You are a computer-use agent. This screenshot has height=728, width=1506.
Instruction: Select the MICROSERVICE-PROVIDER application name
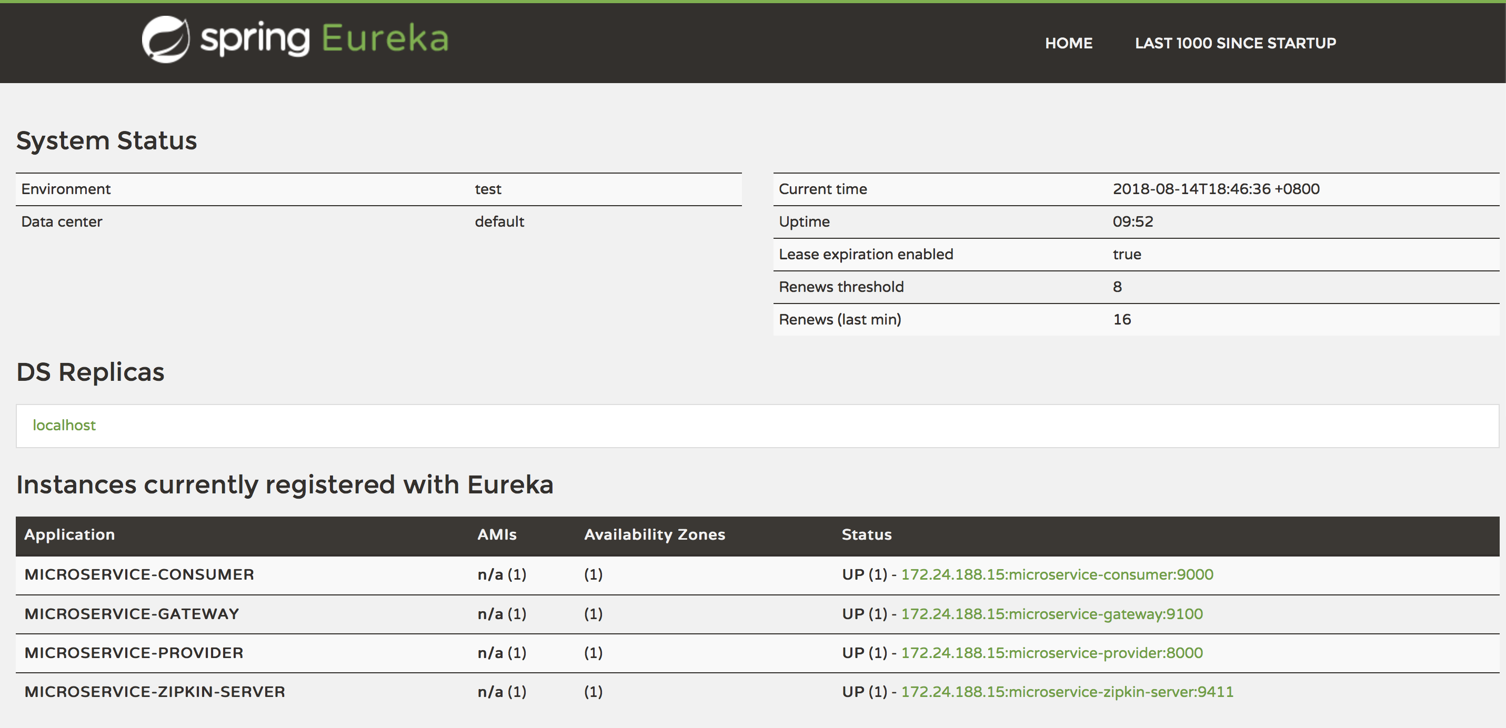[134, 653]
